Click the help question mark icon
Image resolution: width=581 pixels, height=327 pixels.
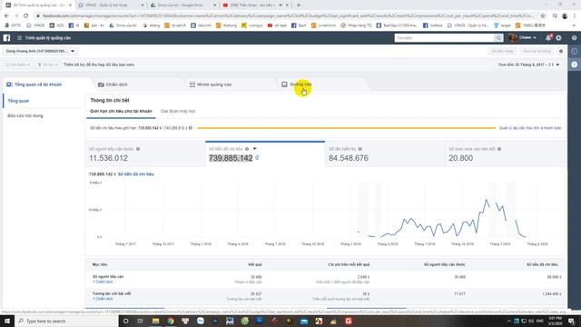click(574, 38)
